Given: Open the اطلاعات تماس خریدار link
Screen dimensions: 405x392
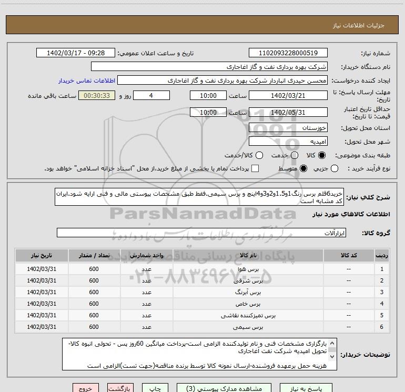Looking at the screenshot, I should (87, 81).
